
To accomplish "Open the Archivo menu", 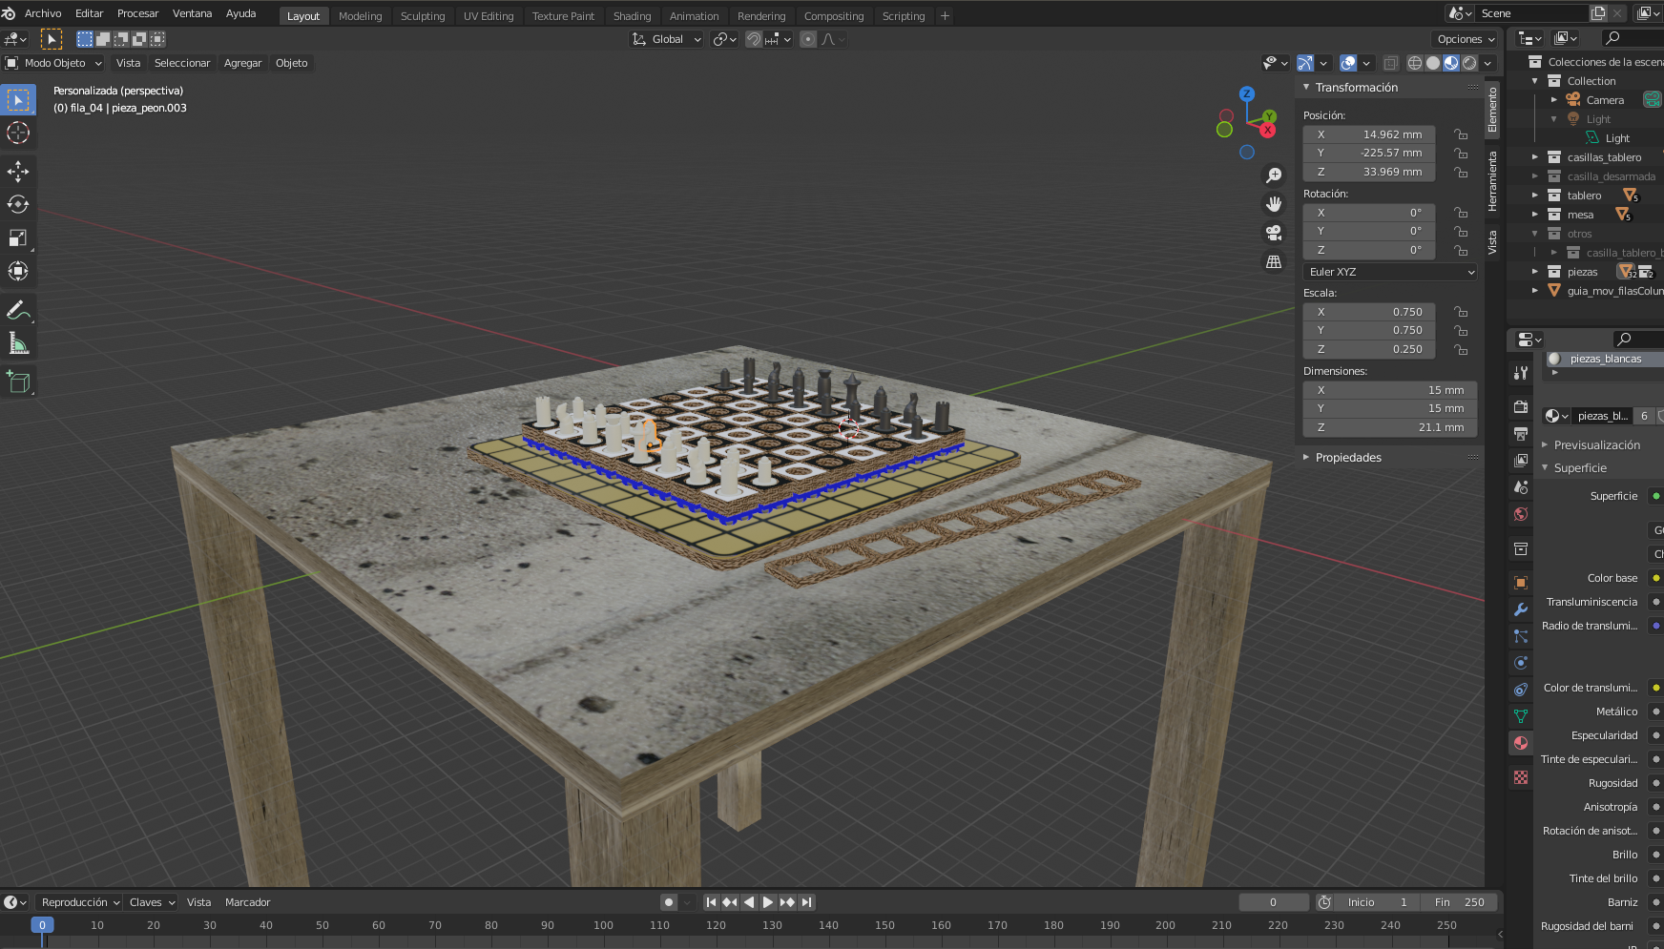I will (43, 13).
